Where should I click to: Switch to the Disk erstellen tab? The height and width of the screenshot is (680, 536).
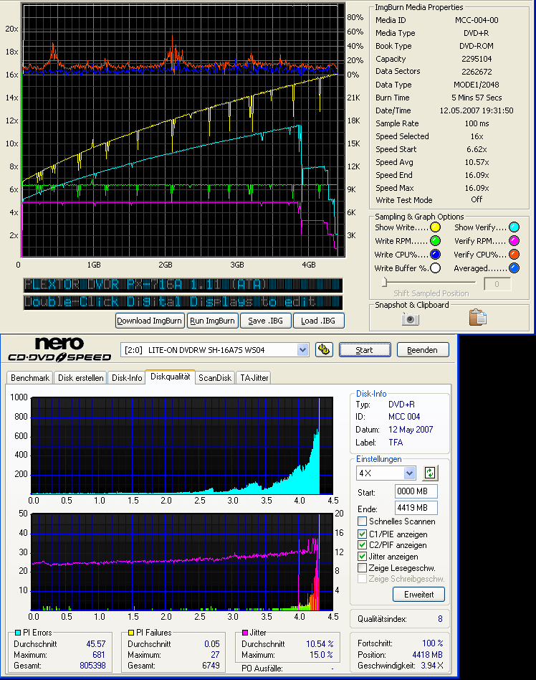coord(80,378)
